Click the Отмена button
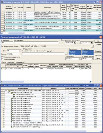This screenshot has height=133, width=103. click(98, 44)
